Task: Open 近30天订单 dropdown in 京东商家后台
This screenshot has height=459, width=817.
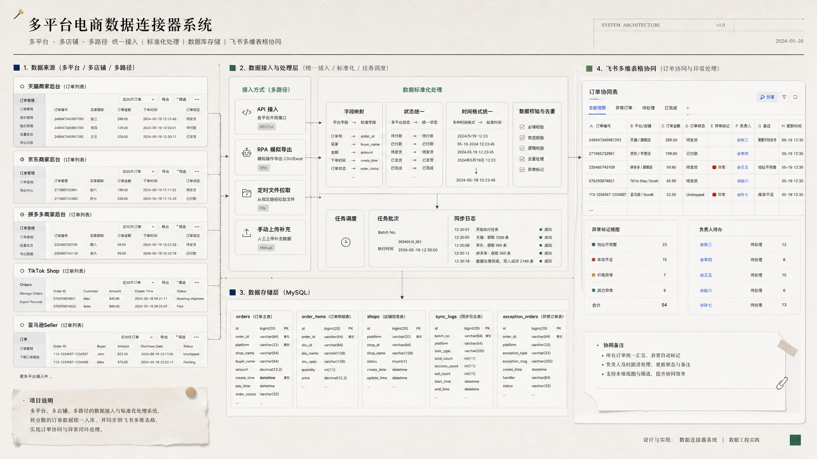Action: pos(138,172)
